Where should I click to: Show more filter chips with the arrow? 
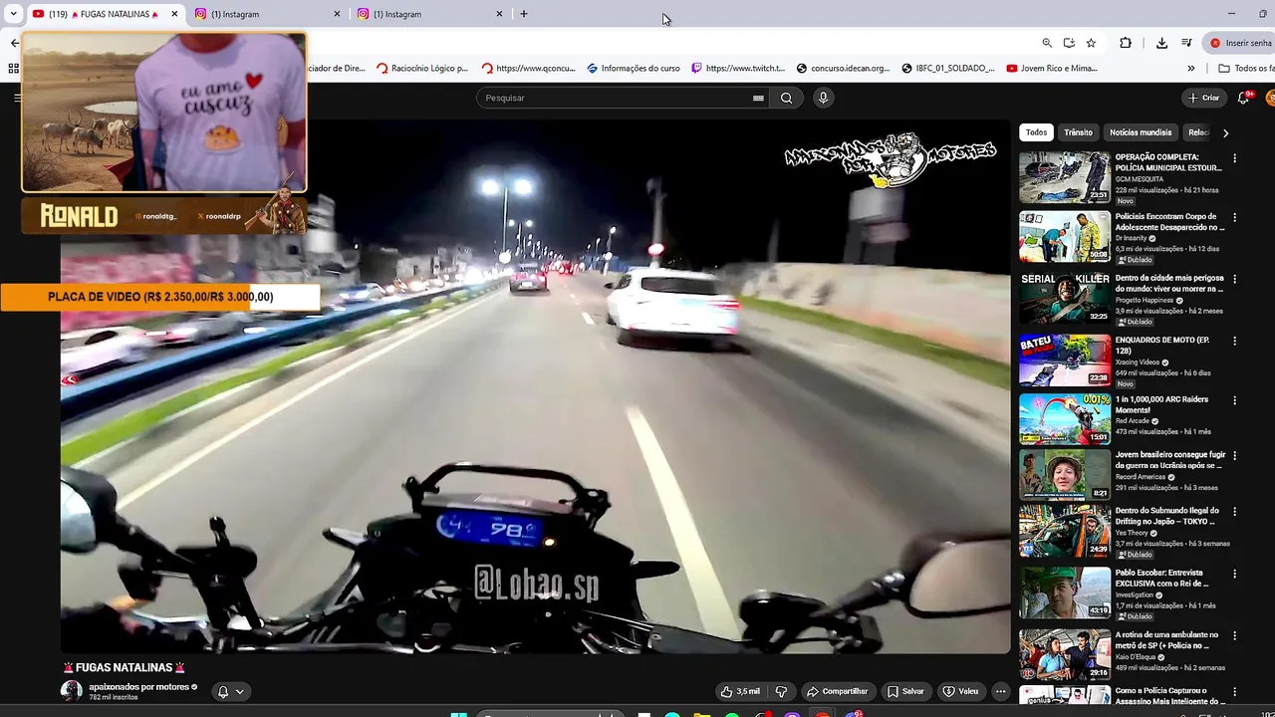[x=1225, y=132]
